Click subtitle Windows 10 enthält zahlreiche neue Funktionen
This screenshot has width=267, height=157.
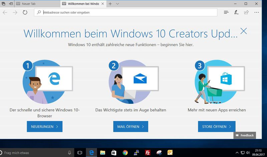tap(130, 45)
